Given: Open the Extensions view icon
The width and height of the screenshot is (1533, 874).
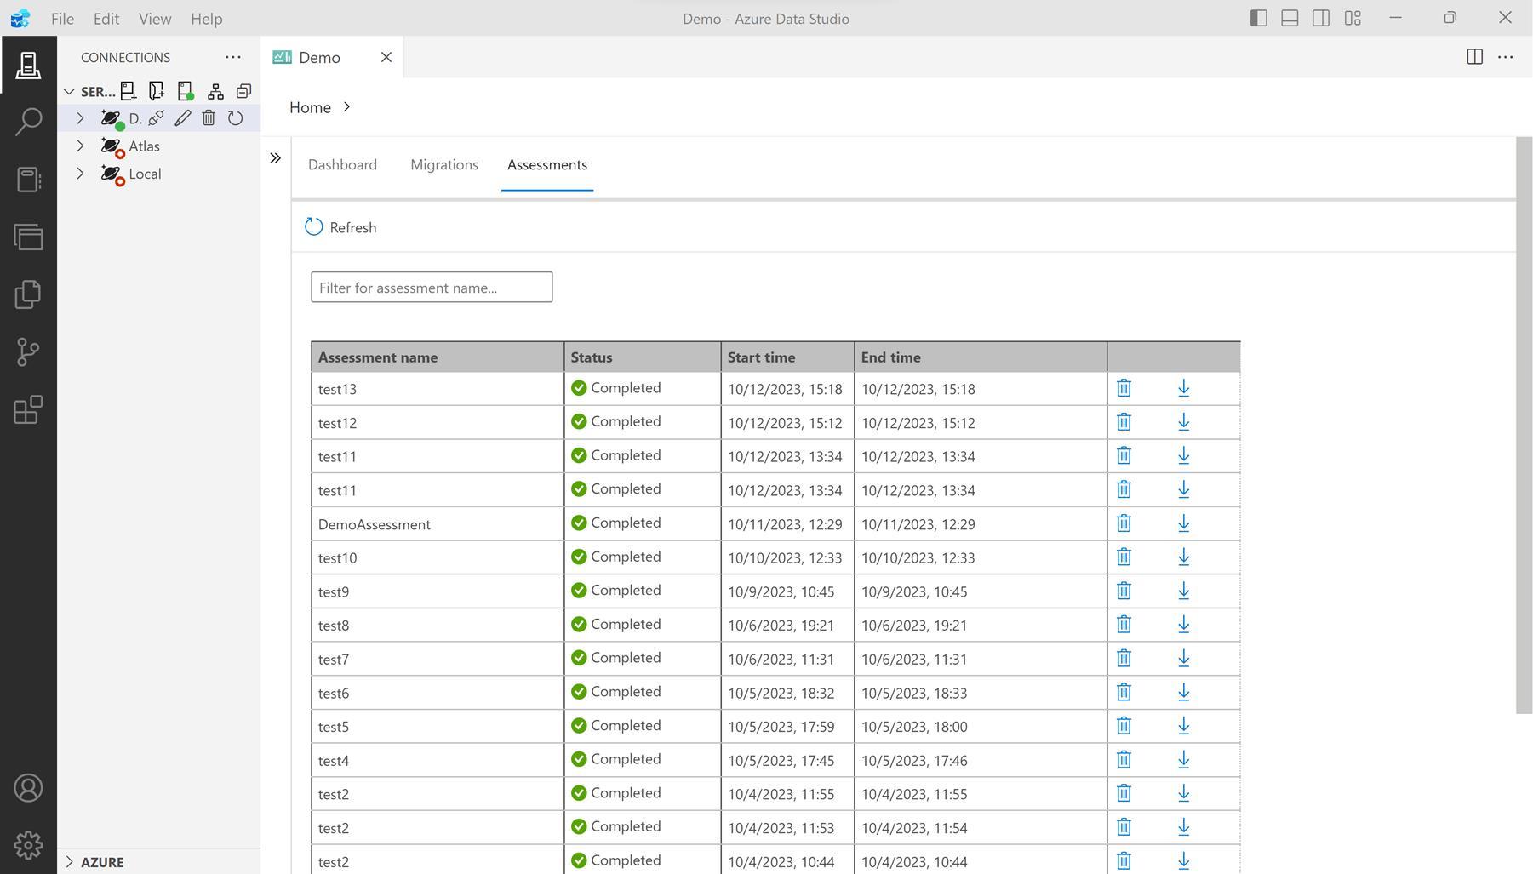Looking at the screenshot, I should tap(28, 409).
